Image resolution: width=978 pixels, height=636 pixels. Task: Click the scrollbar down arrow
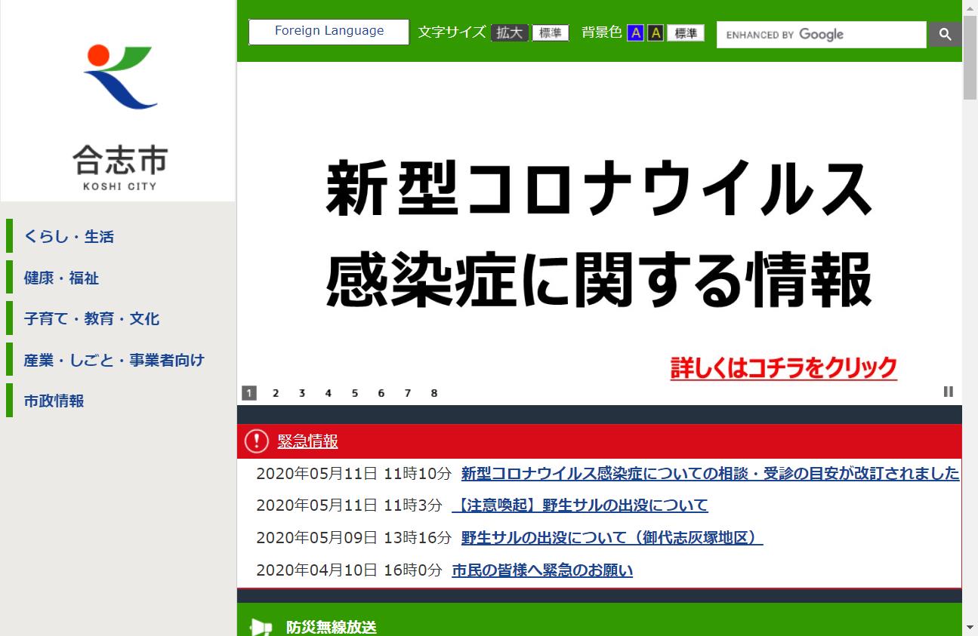pos(969,626)
